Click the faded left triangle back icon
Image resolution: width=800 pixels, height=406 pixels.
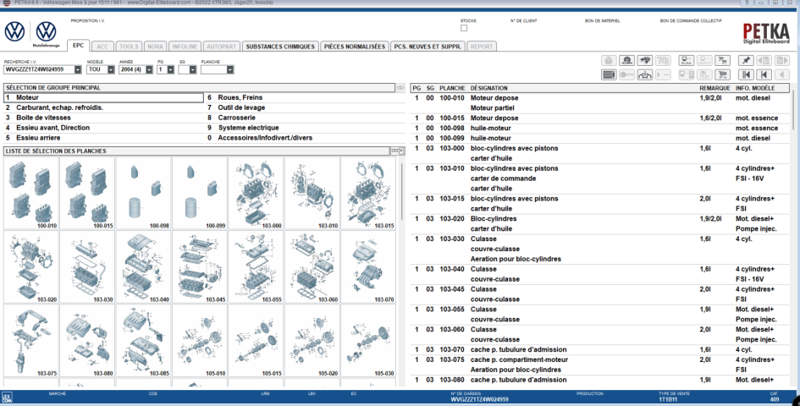coord(781,75)
